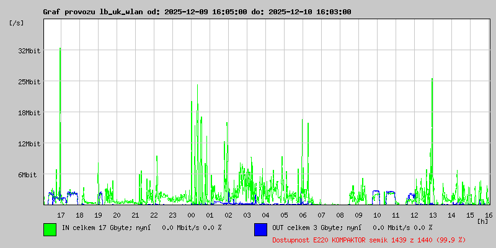Click the blue OUT legend swatch
The width and height of the screenshot is (496, 248).
click(x=260, y=229)
